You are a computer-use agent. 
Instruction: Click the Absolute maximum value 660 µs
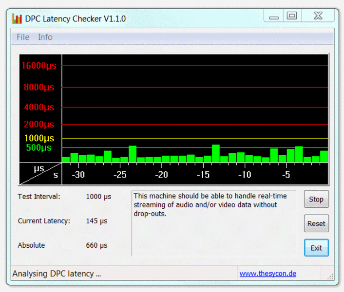[x=96, y=245]
